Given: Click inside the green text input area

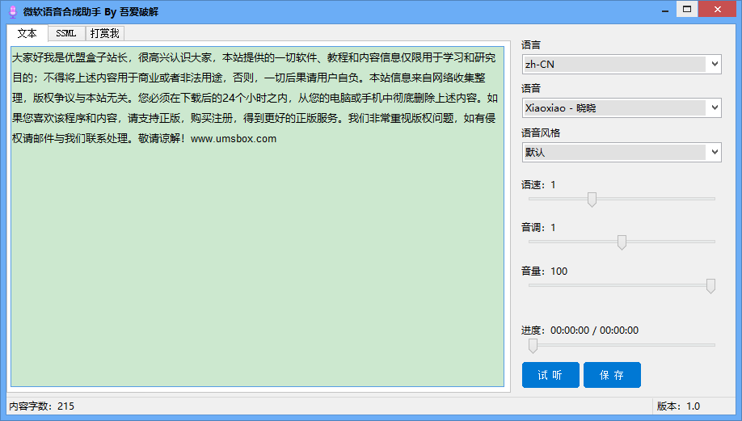Looking at the screenshot, I should click(x=257, y=217).
